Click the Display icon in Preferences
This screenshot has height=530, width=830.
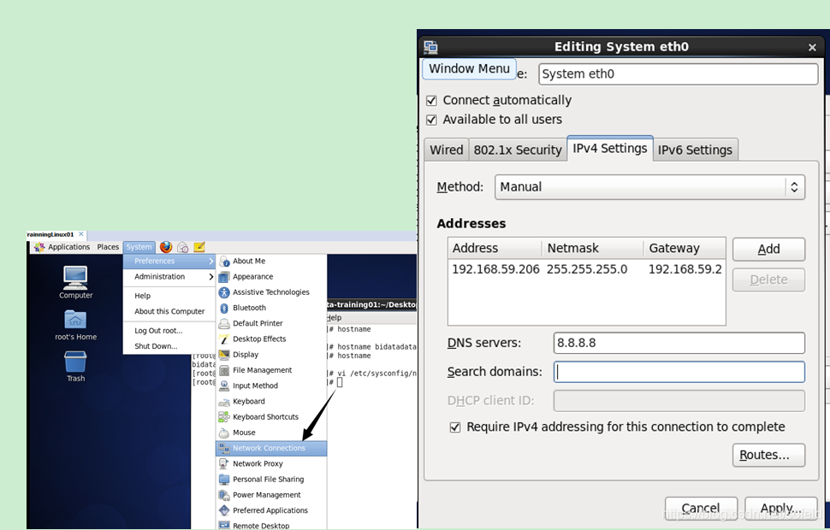point(224,355)
